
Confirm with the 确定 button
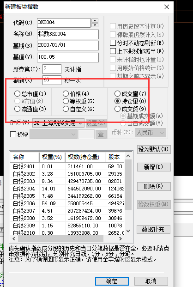click(x=112, y=281)
